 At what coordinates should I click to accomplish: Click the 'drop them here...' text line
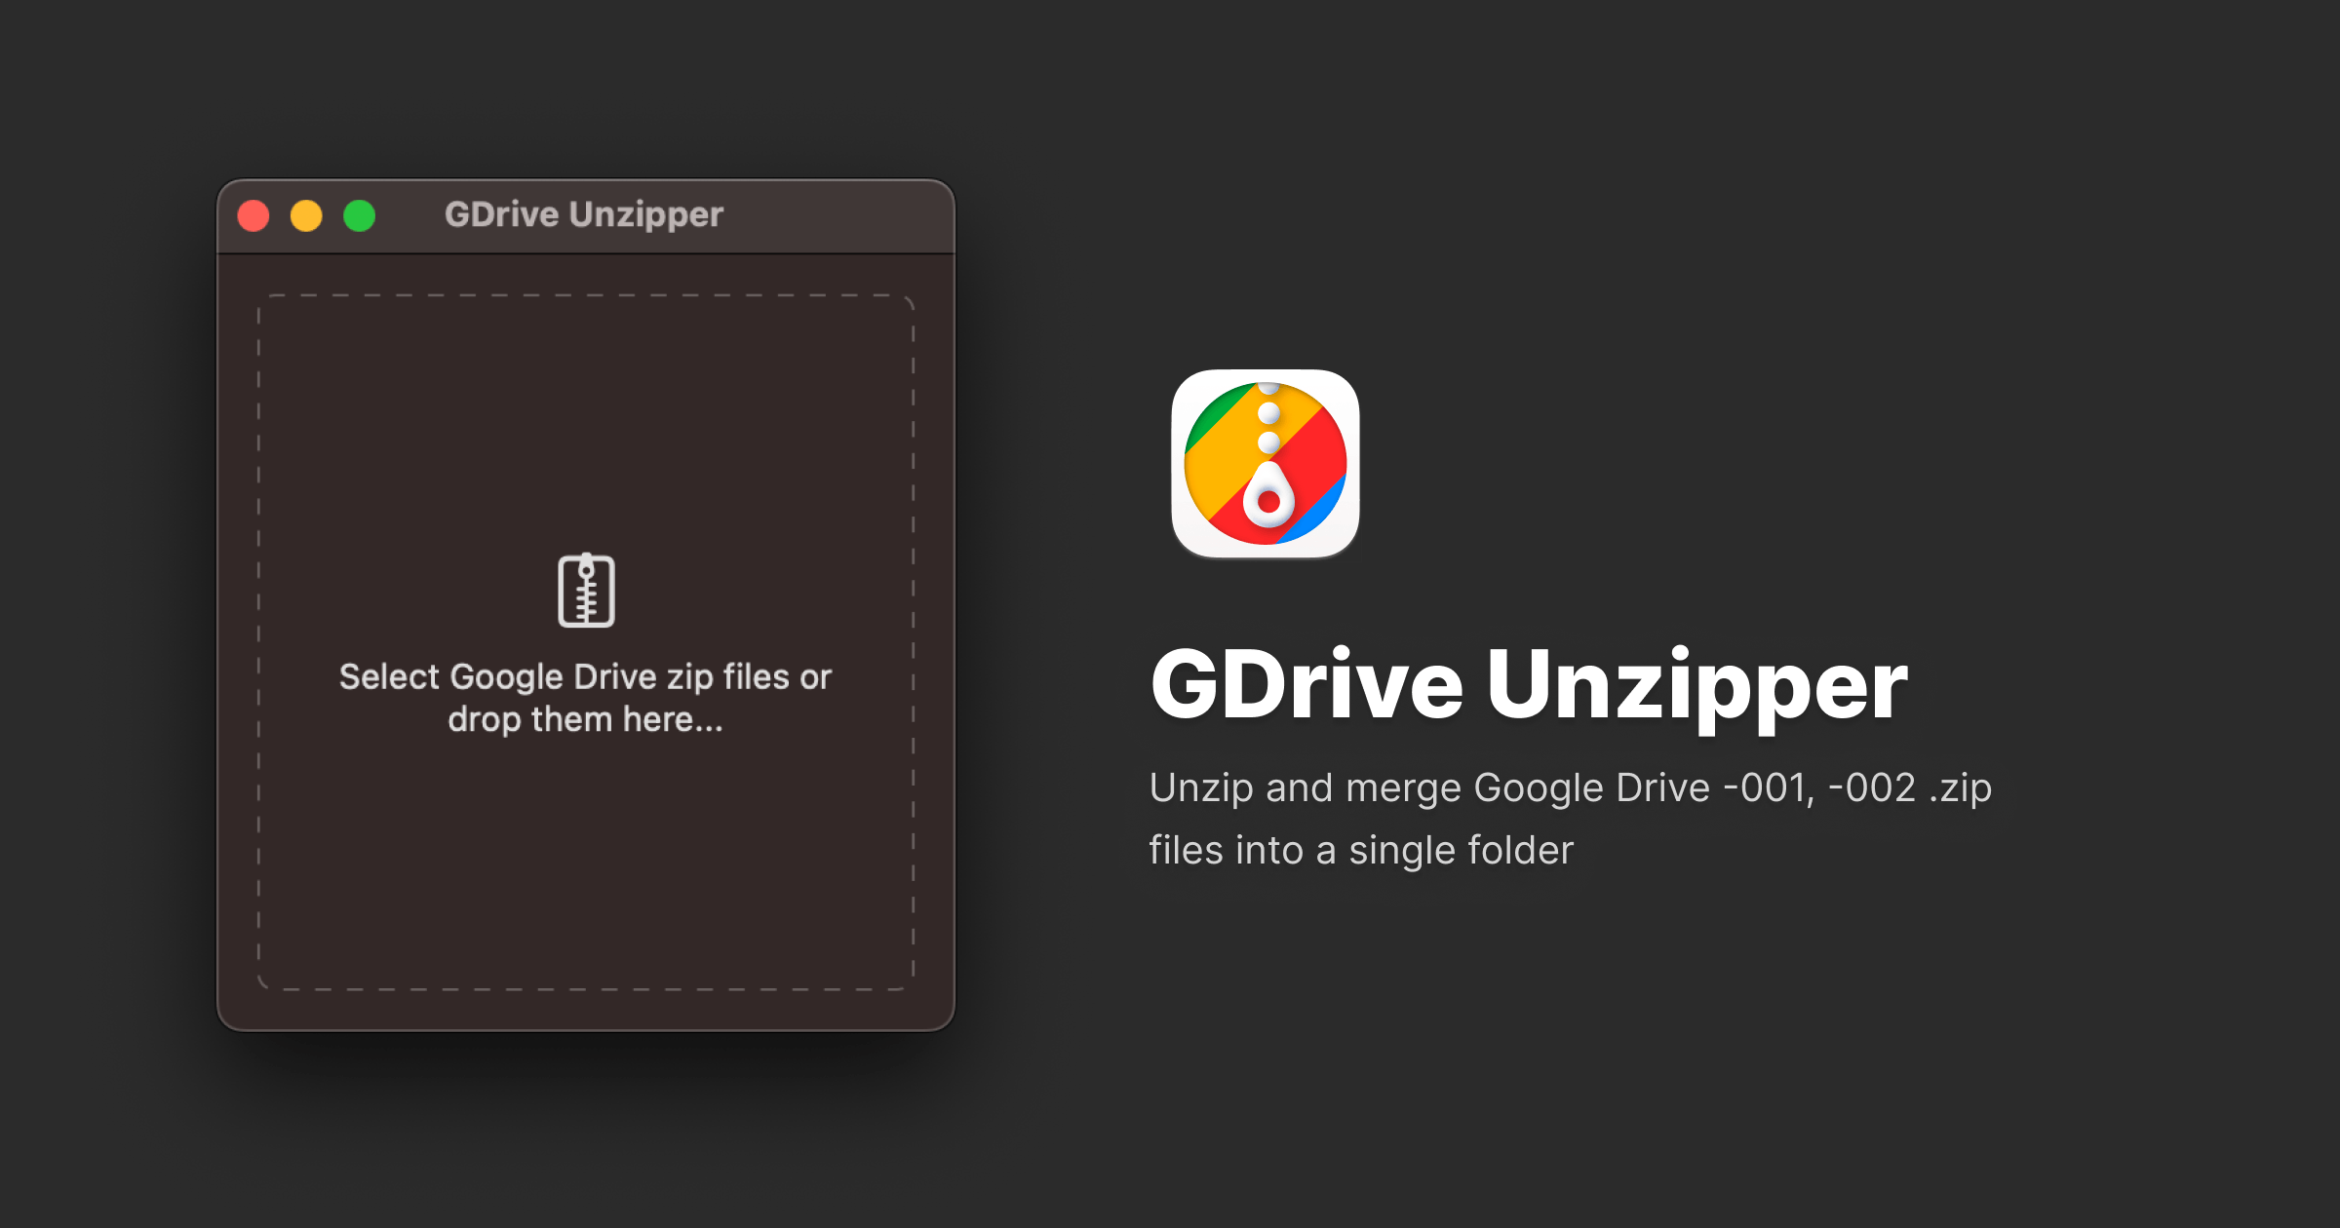585,719
